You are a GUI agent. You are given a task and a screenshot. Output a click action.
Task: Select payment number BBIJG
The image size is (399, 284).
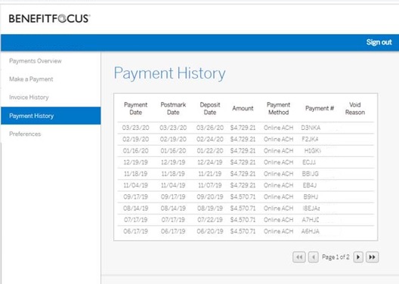point(310,174)
